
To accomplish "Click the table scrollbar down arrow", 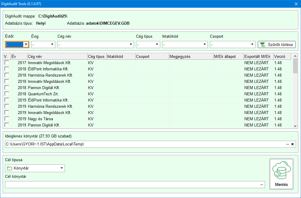I will click(x=295, y=126).
